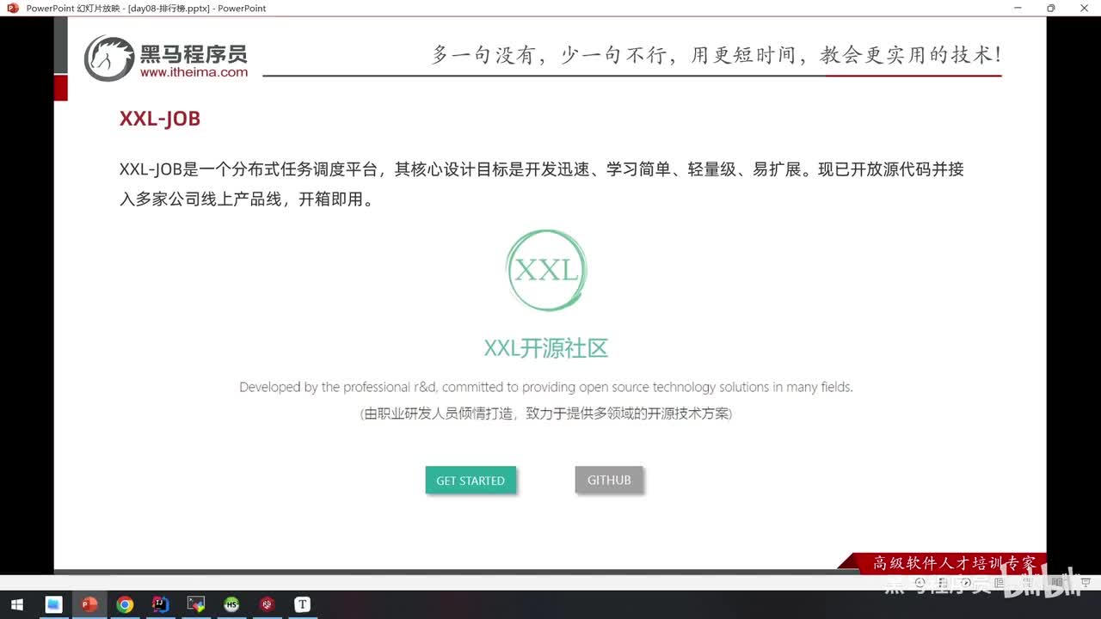The width and height of the screenshot is (1101, 619).
Task: Open the file manager in taskbar
Action: [x=53, y=604]
